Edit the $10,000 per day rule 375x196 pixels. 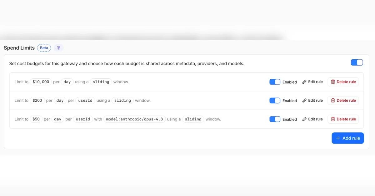pyautogui.click(x=312, y=82)
